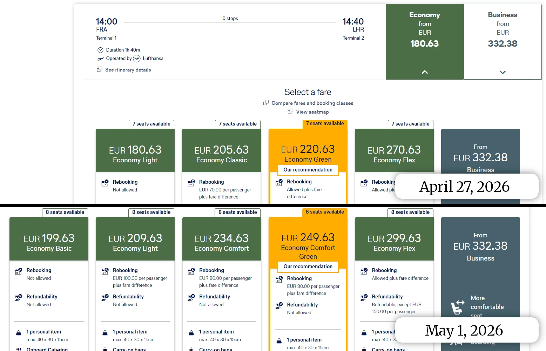546x351 pixels.
Task: Click Refundability icon in Economy Basic card
Action: pos(19,298)
